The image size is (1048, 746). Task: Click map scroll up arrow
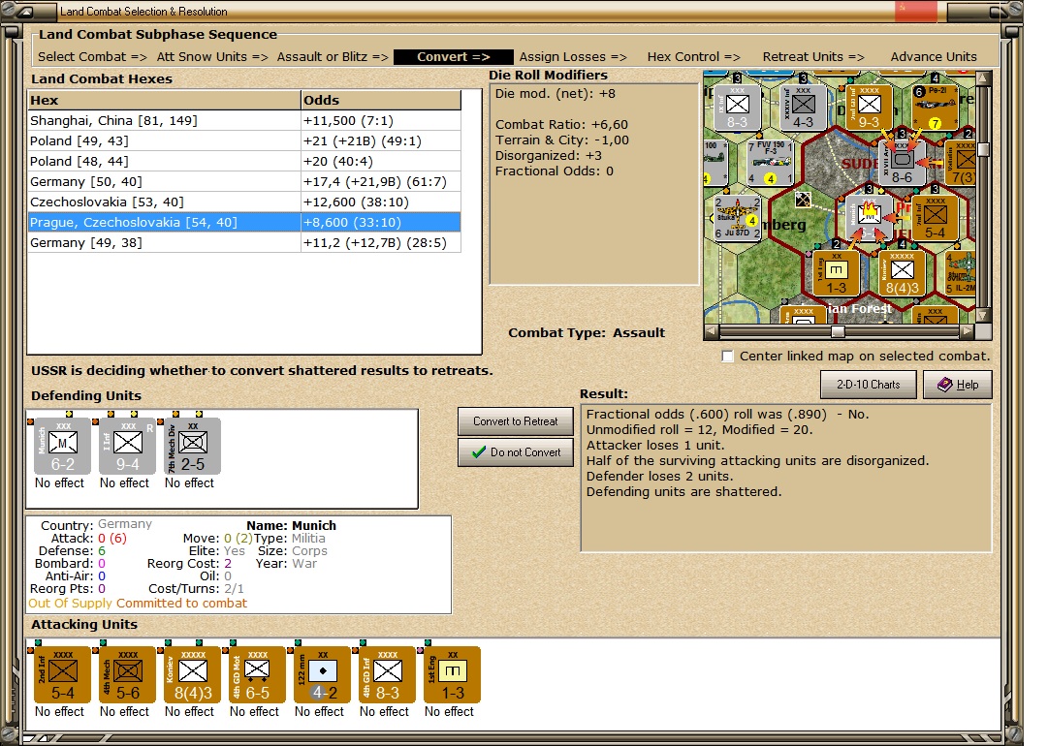tap(983, 78)
